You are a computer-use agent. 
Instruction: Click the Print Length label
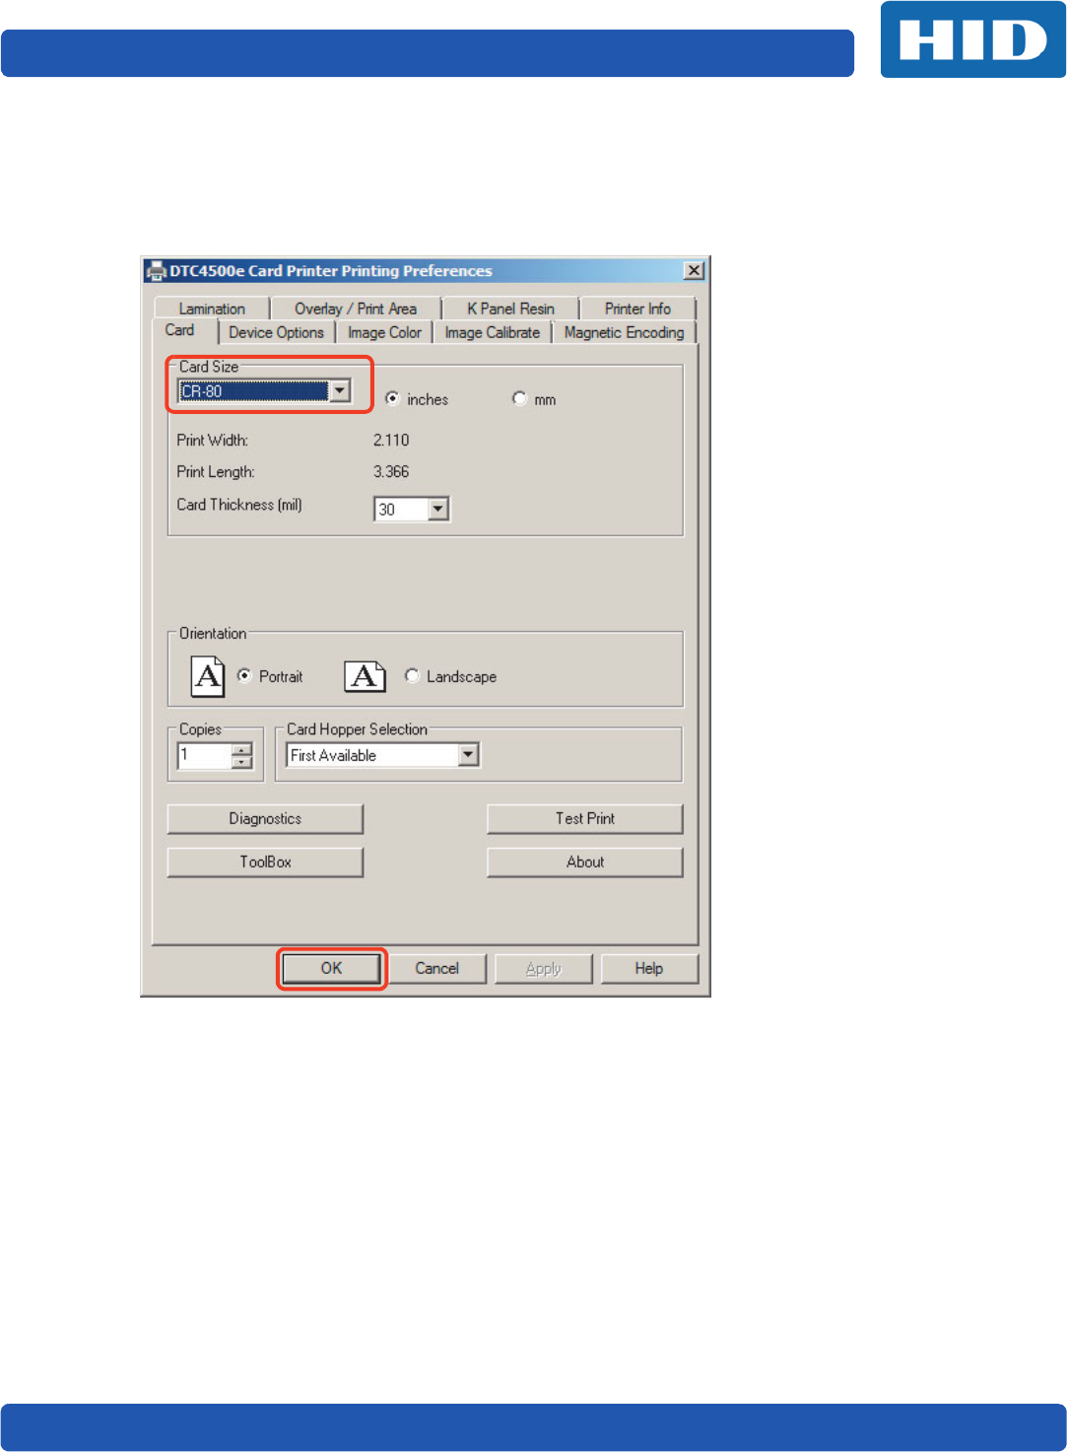point(216,472)
